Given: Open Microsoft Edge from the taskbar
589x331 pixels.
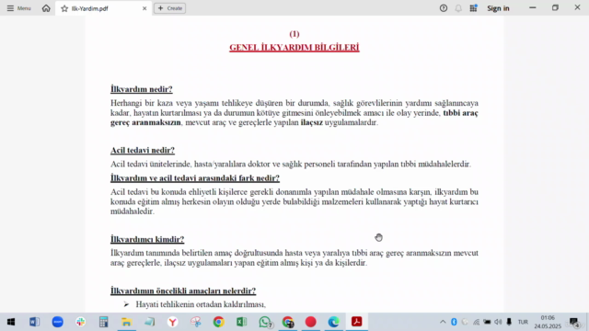Looking at the screenshot, I should point(333,322).
